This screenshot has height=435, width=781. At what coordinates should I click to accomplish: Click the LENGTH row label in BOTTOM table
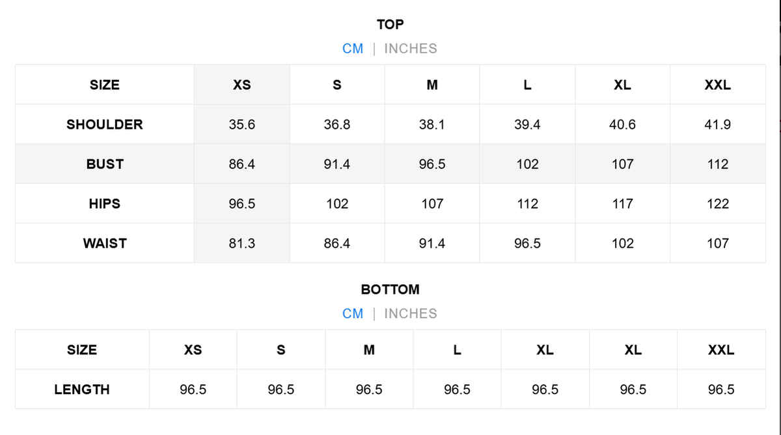82,389
